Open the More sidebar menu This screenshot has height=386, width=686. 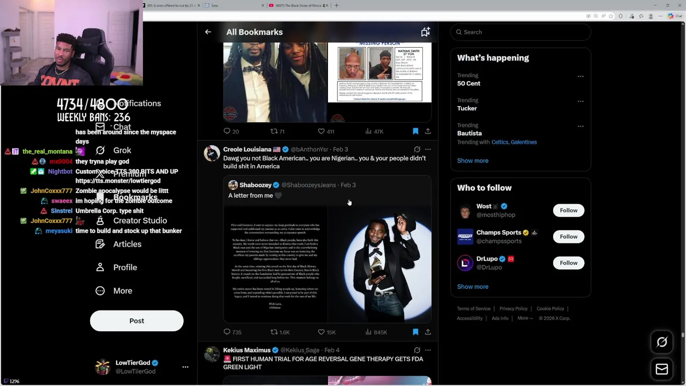114,291
